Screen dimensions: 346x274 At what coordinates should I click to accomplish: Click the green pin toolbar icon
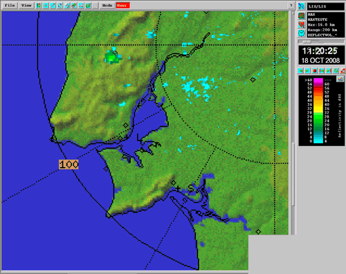[74, 6]
